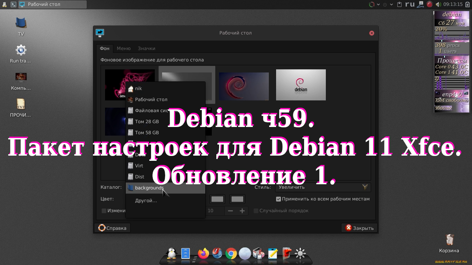
Task: Select white Debian logo wallpaper thumbnail
Action: (301, 85)
